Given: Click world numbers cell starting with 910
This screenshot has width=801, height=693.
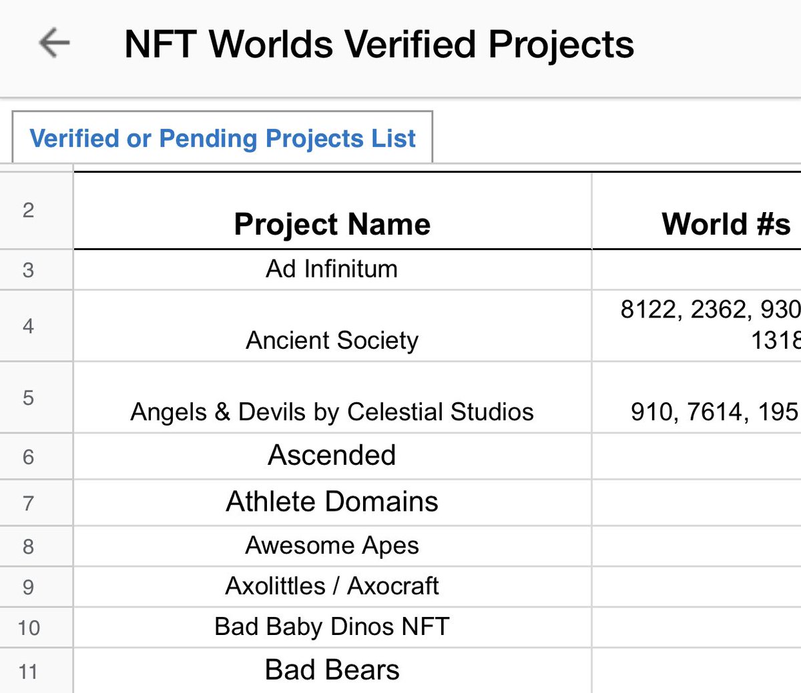Looking at the screenshot, I should coord(713,411).
